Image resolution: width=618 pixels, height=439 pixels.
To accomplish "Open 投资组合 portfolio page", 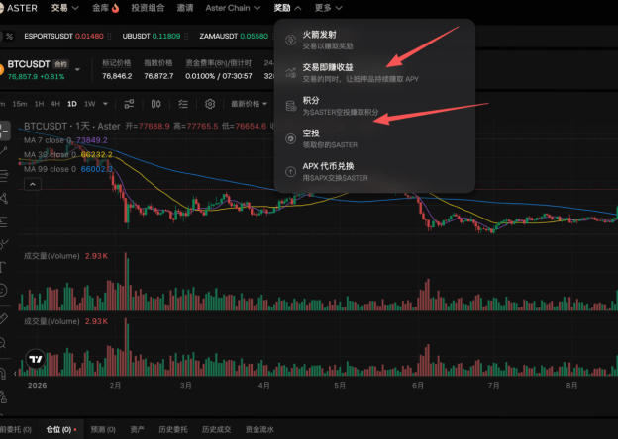I will (148, 8).
